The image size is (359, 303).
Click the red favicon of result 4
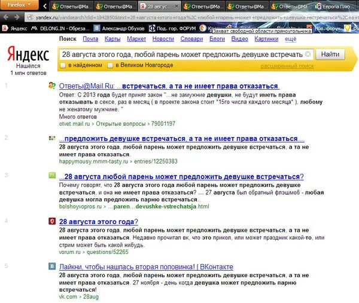tap(52, 221)
